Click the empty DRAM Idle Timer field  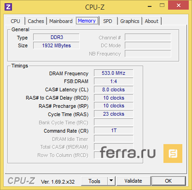(114, 139)
